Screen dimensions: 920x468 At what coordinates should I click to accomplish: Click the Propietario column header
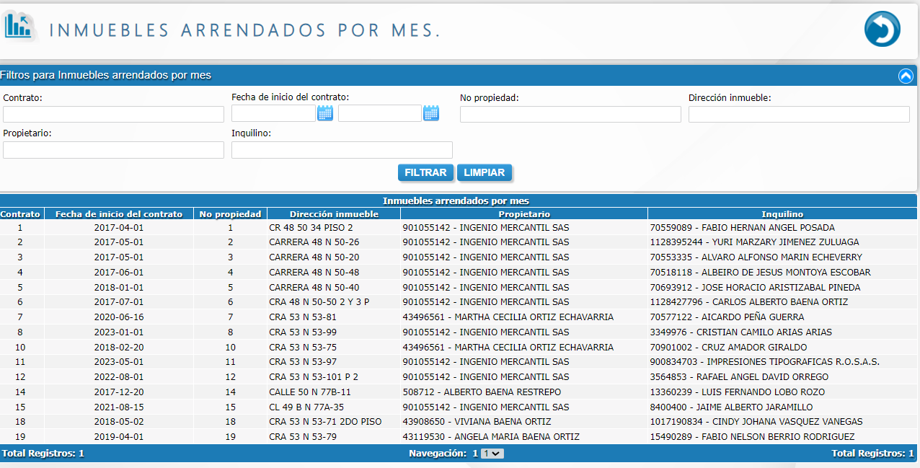point(523,214)
